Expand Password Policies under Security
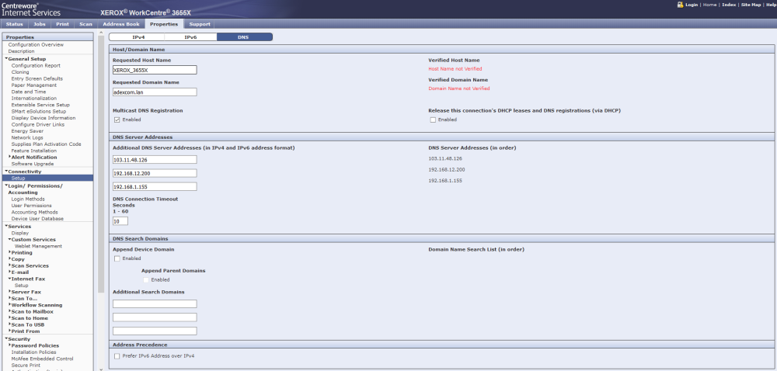The width and height of the screenshot is (777, 371). (x=10, y=345)
